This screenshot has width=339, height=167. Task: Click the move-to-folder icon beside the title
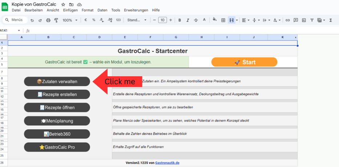click(71, 4)
